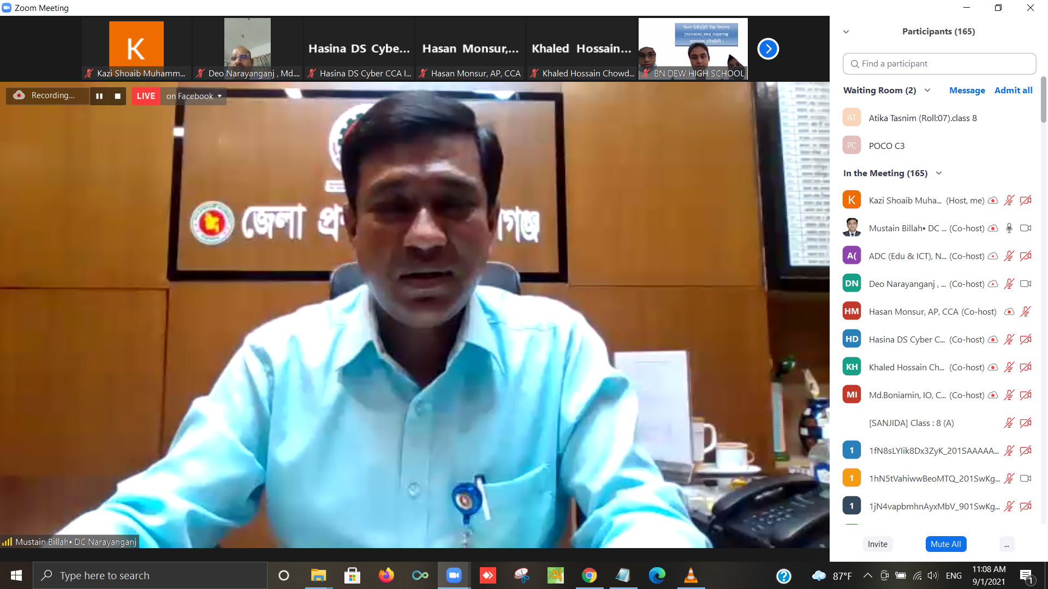Unmute Hasan Monsur microphone

coord(1026,312)
